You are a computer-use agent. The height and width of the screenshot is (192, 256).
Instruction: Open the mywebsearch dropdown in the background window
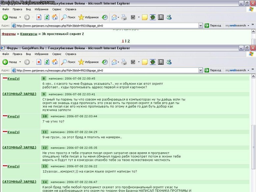click(x=248, y=25)
